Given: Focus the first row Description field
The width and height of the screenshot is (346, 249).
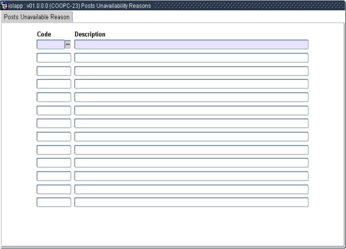Looking at the screenshot, I should [x=191, y=44].
